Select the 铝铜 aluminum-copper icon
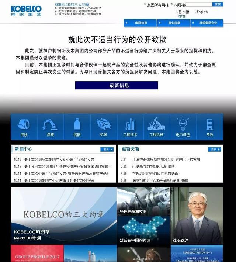 click(x=77, y=127)
